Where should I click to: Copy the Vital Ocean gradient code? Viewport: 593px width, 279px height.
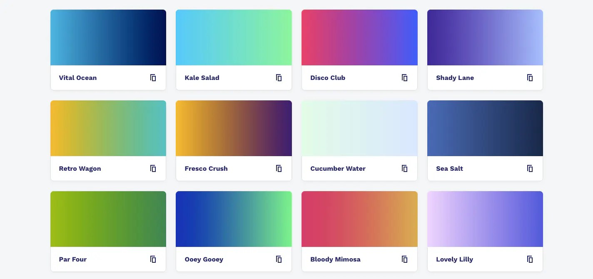(153, 78)
